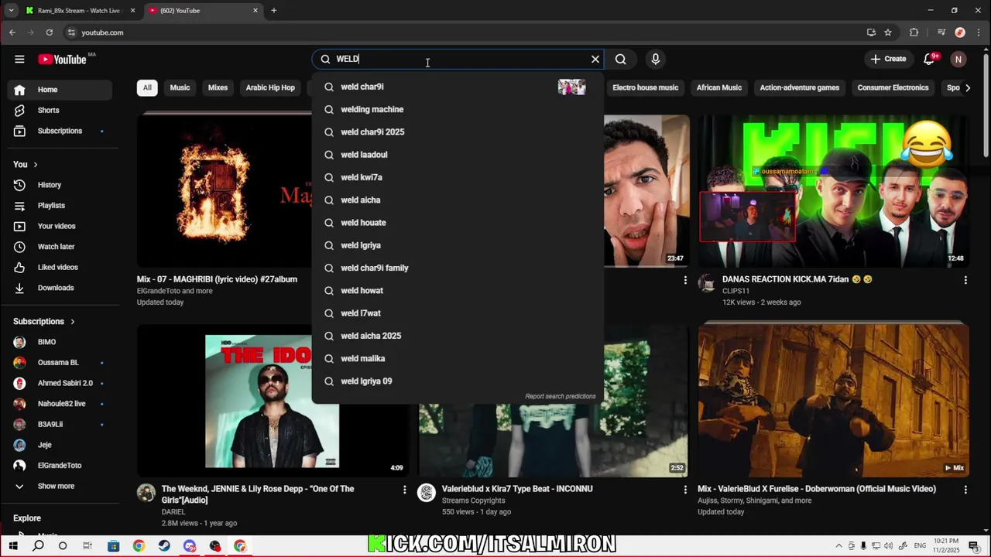Clear the search box text

click(595, 60)
